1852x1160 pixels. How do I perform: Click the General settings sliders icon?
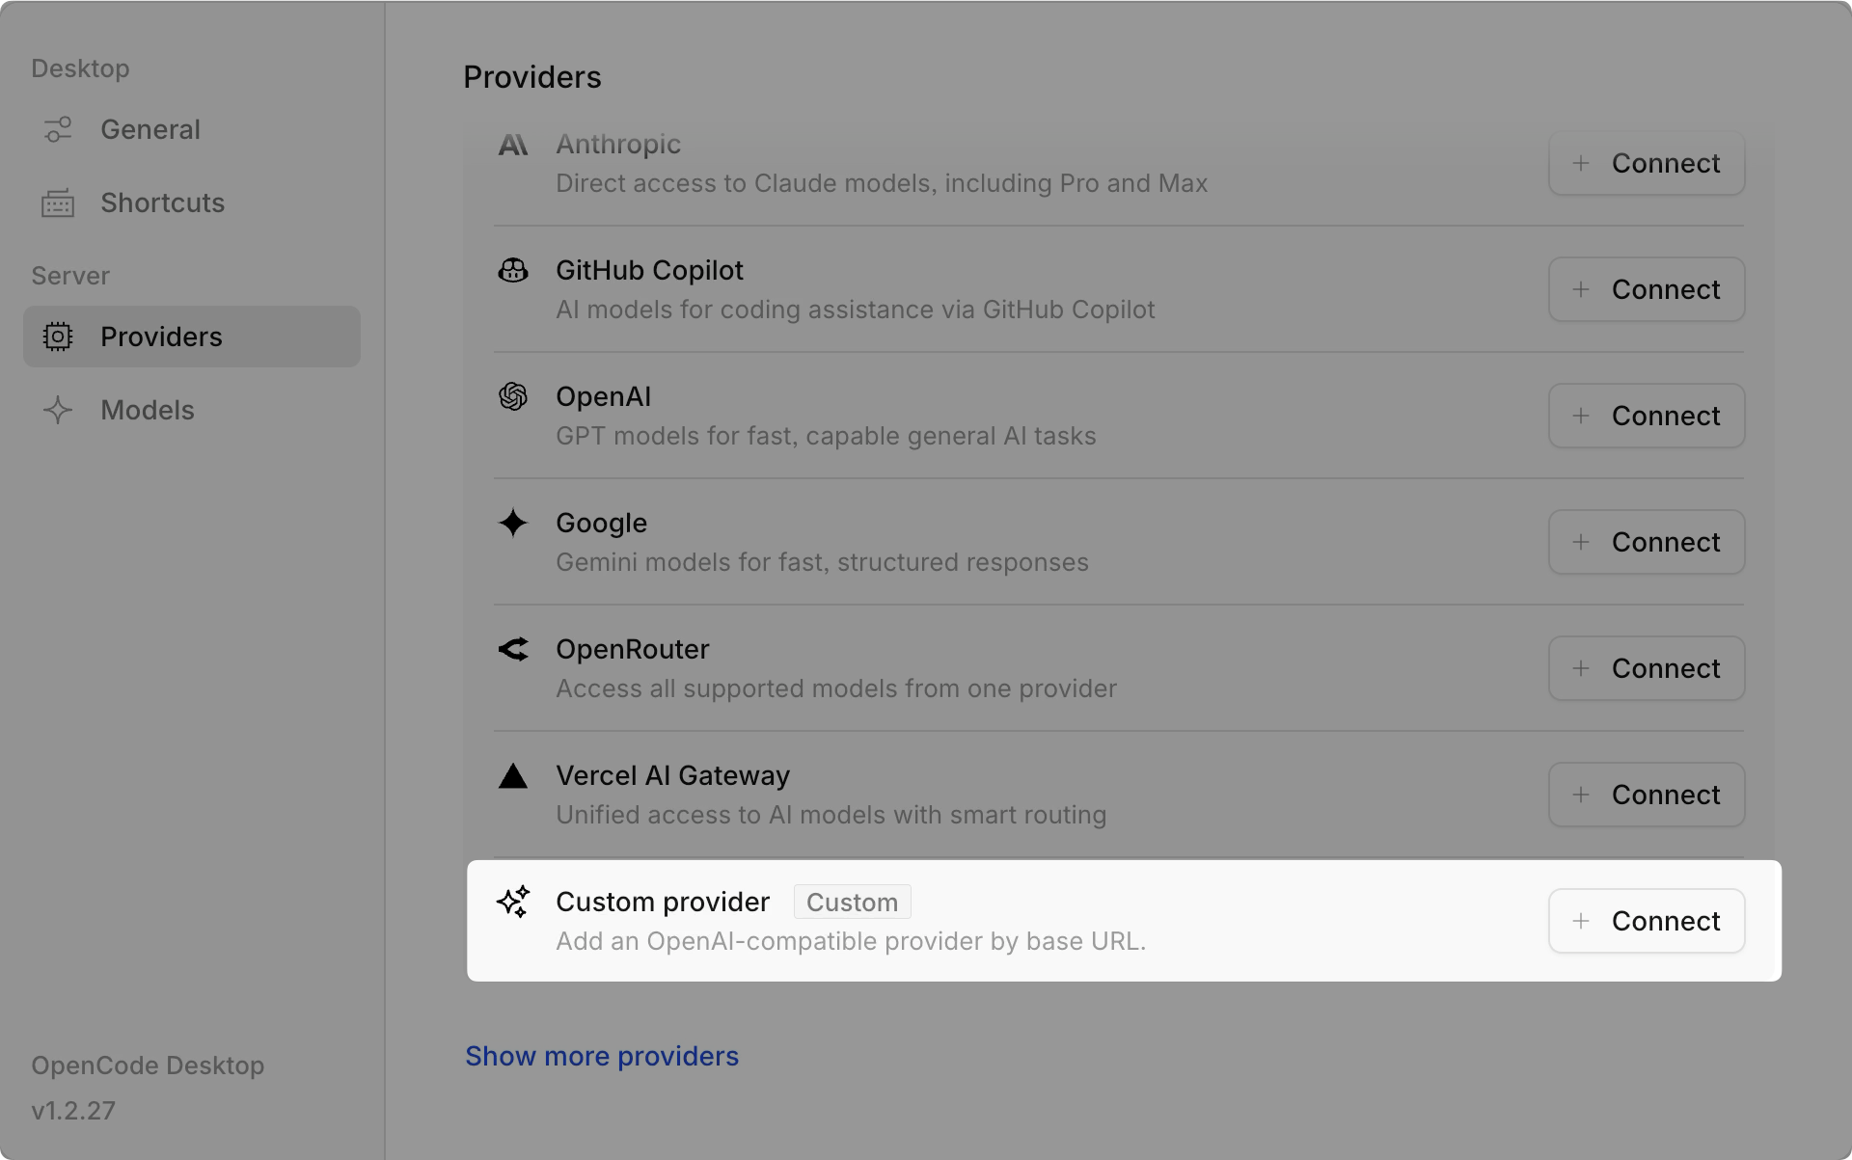[x=57, y=129]
